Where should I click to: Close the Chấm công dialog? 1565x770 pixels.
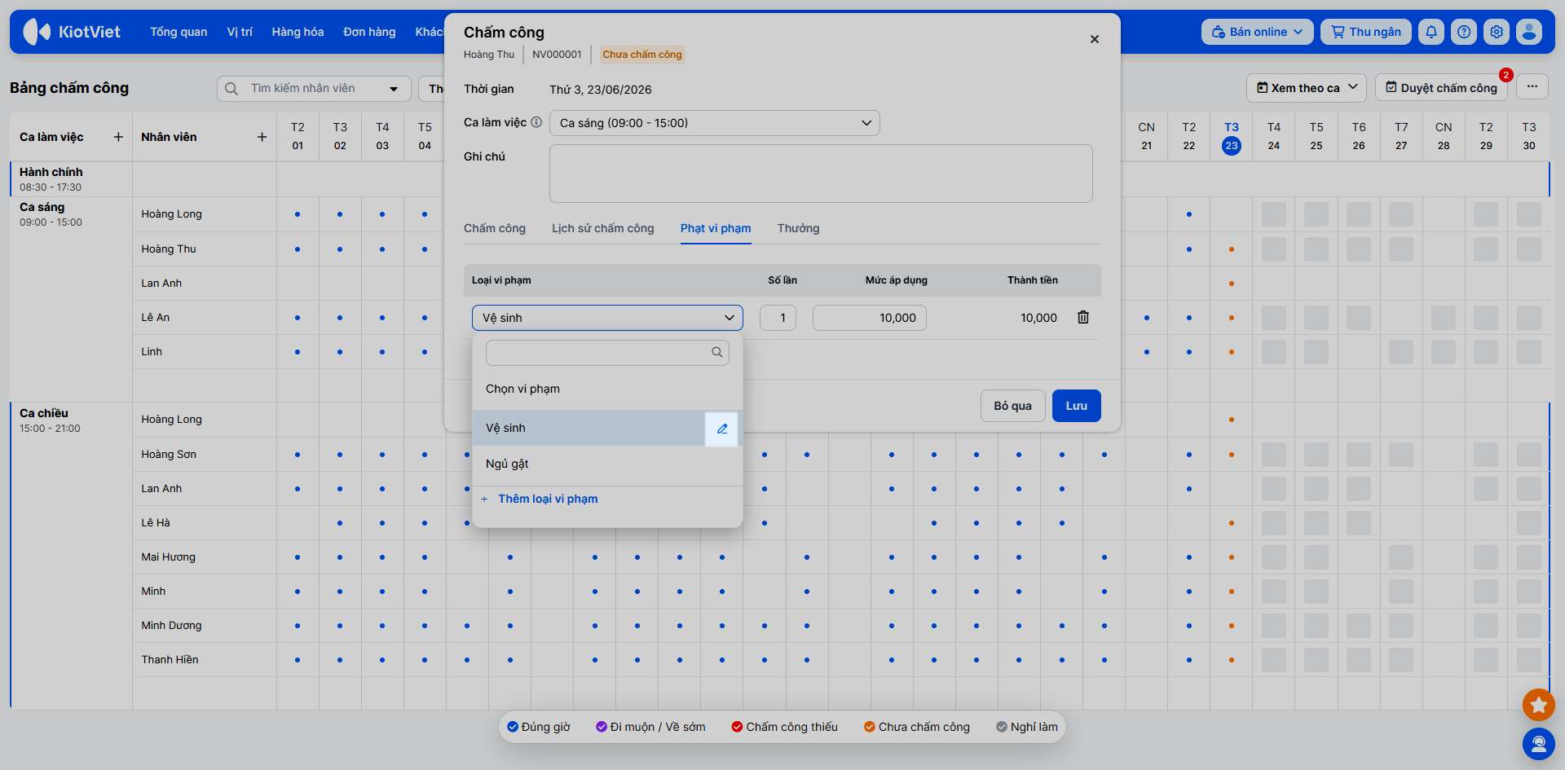point(1095,39)
